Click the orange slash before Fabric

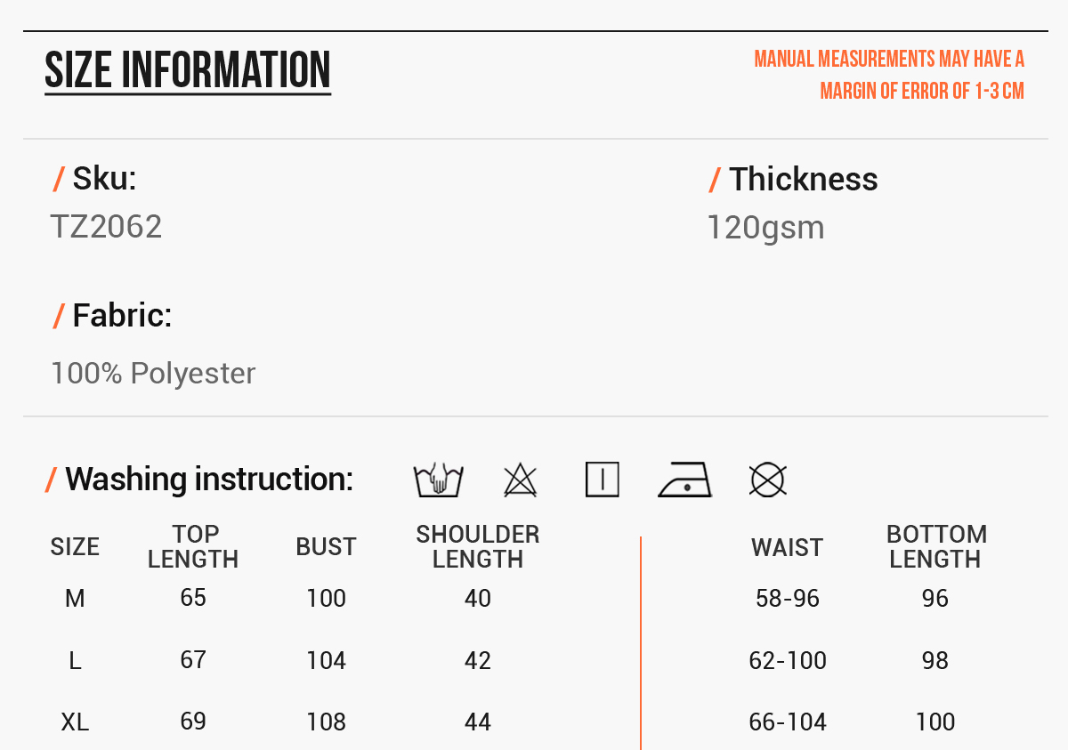(59, 316)
